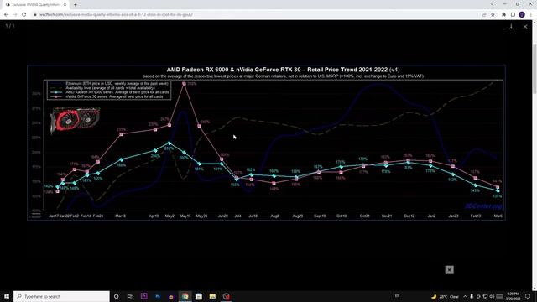Switch to Chrome on the taskbar

(185, 296)
